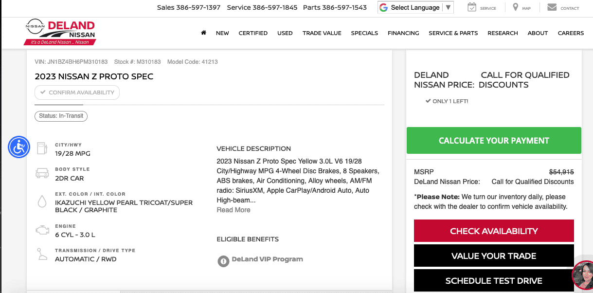593x293 pixels.
Task: Click the VIN JN1BZ4BH6PM310183 text
Action: (x=71, y=62)
